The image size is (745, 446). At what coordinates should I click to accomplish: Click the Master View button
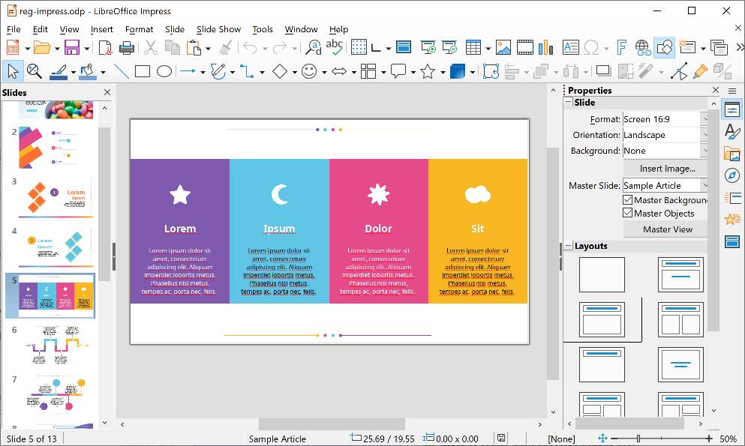coord(666,229)
